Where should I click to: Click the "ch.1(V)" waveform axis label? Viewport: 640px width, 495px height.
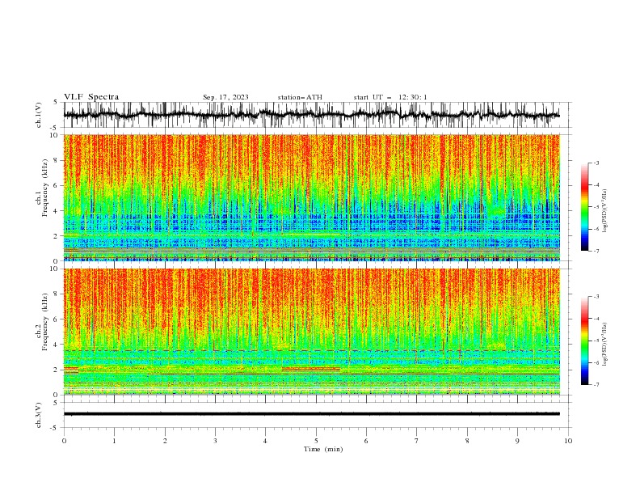39,115
